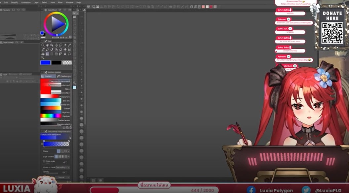Viewport: 349px width, 193px height.
Task: Select the first Edge process option
Action: (x=56, y=157)
